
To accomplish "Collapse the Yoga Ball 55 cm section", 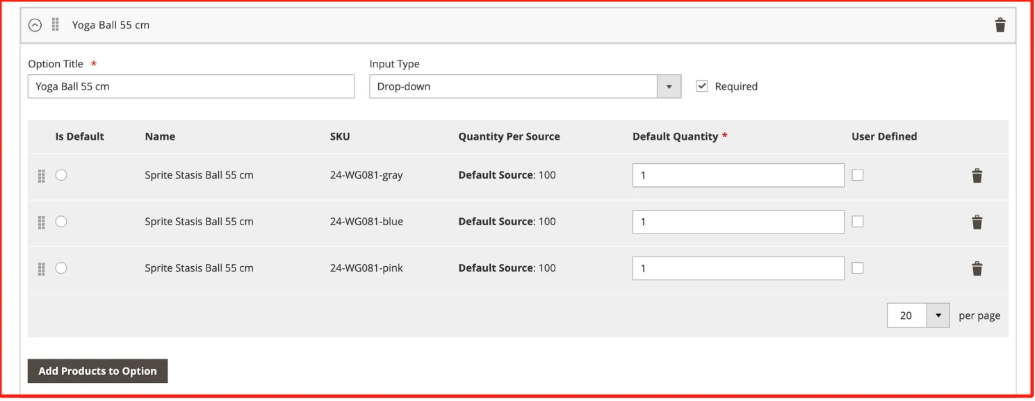I will [35, 25].
